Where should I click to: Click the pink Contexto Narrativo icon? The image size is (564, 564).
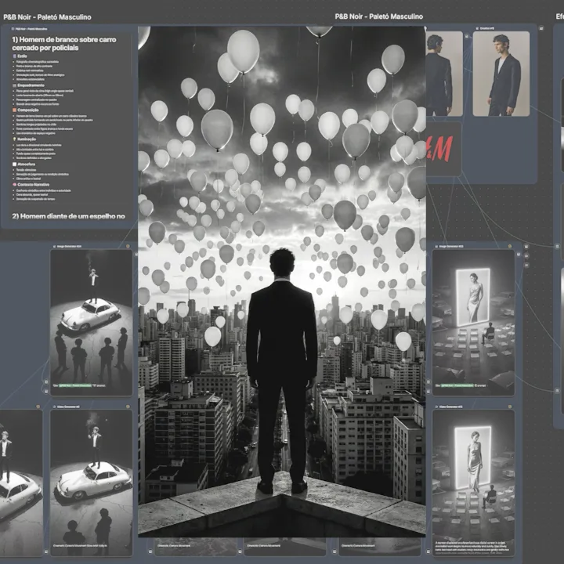[x=14, y=185]
